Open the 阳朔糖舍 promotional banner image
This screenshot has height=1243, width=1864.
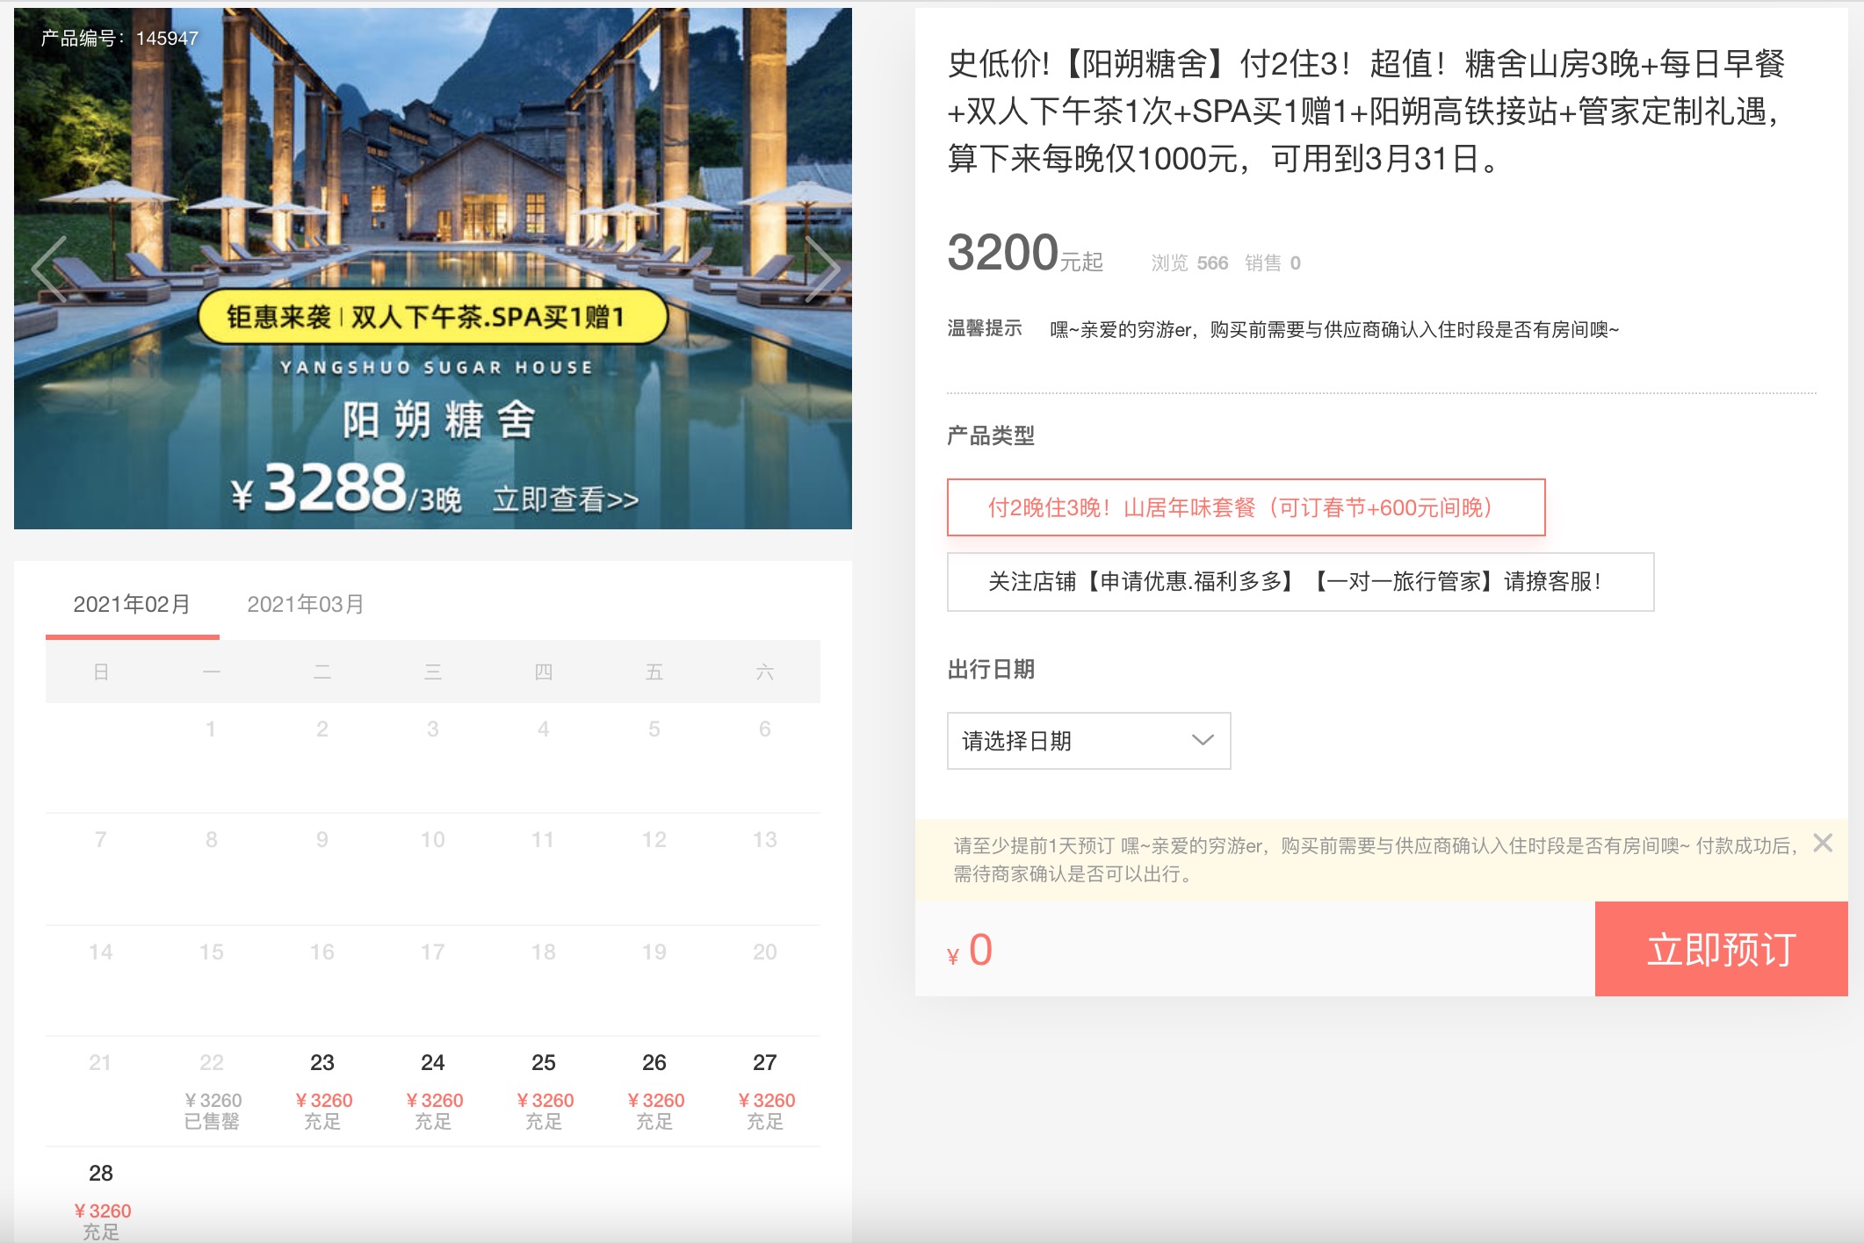[433, 269]
